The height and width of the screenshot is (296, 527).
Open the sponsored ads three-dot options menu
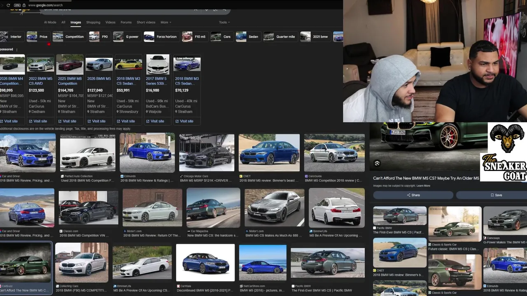(x=17, y=49)
